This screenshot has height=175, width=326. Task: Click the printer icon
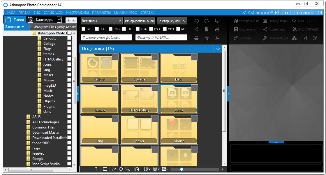pyautogui.click(x=217, y=29)
